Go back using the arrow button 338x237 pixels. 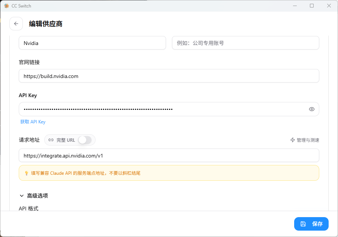(x=16, y=24)
